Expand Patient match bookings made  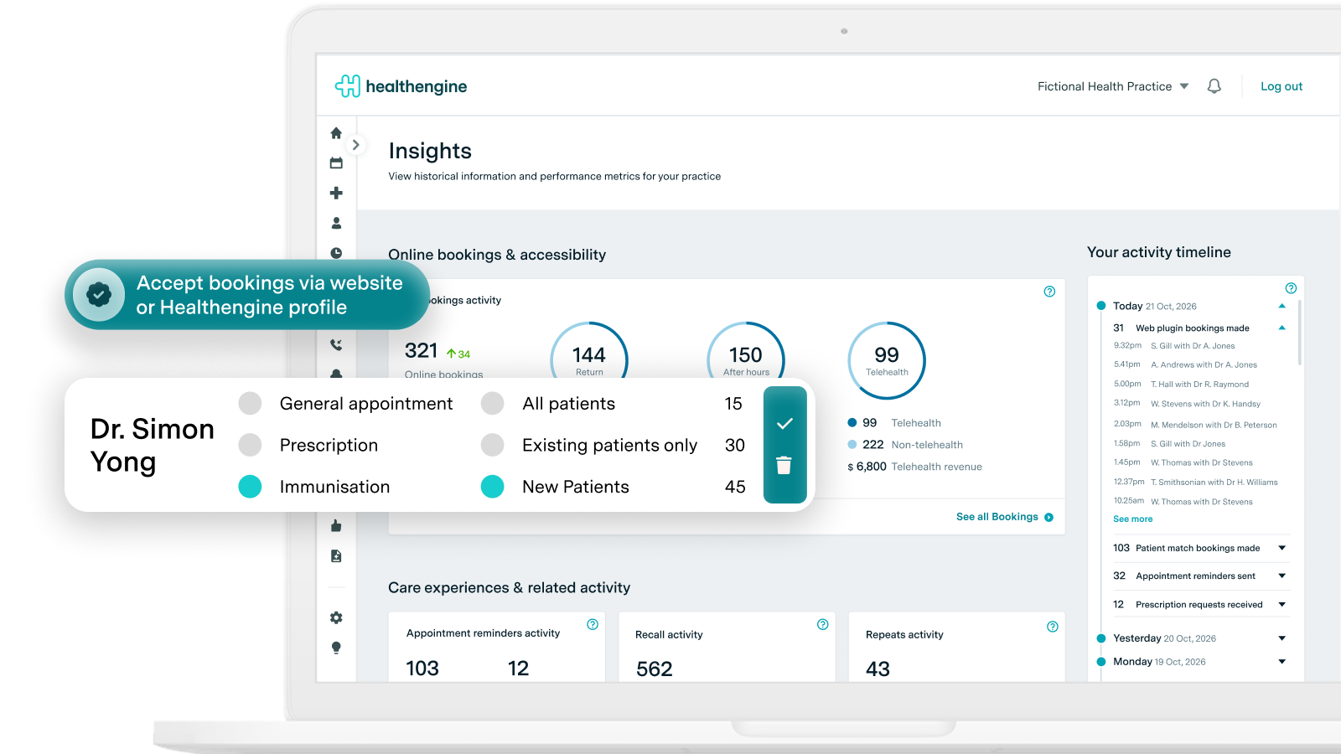[1281, 548]
